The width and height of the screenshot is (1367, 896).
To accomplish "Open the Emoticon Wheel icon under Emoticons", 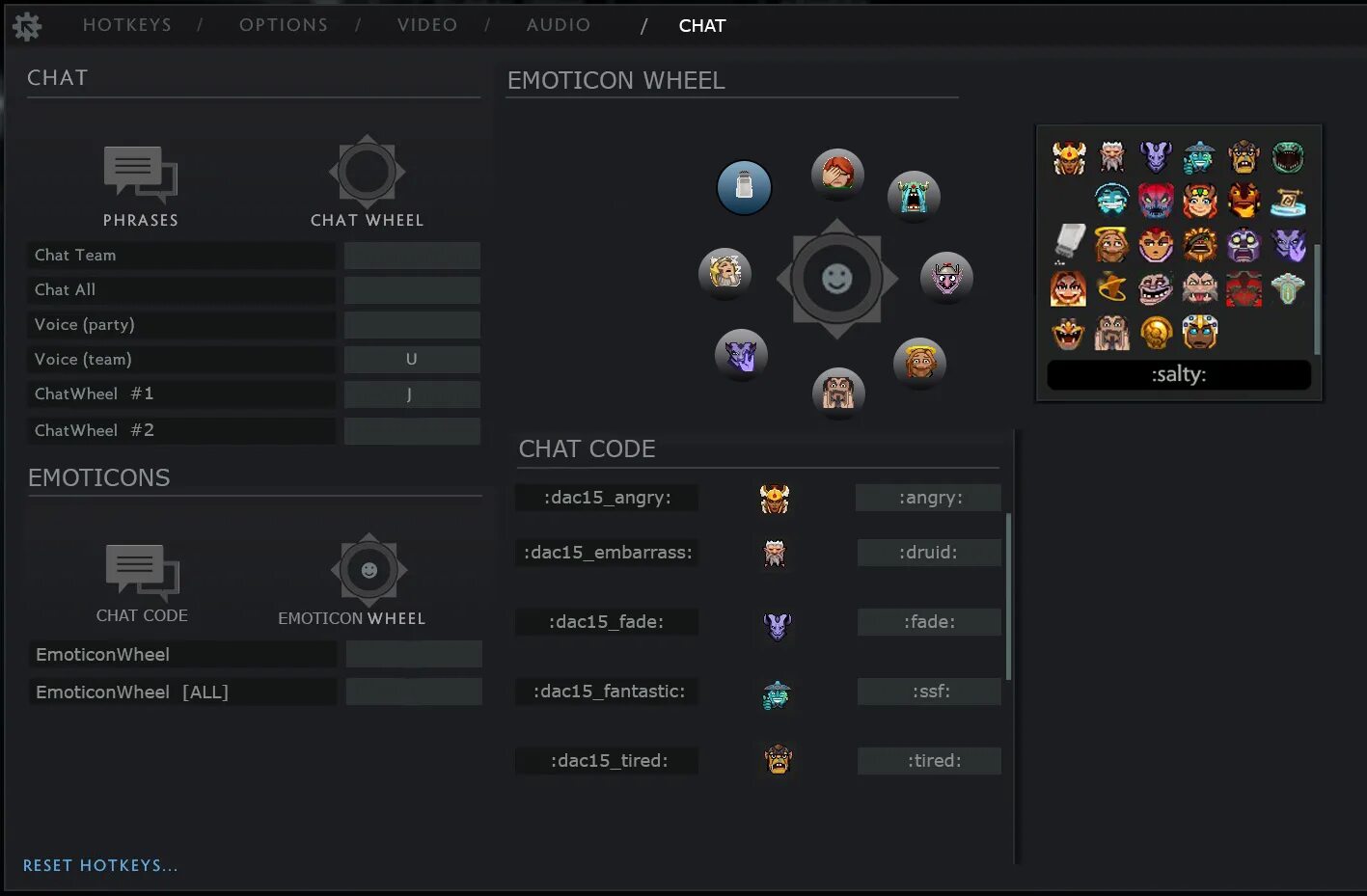I will pos(369,570).
